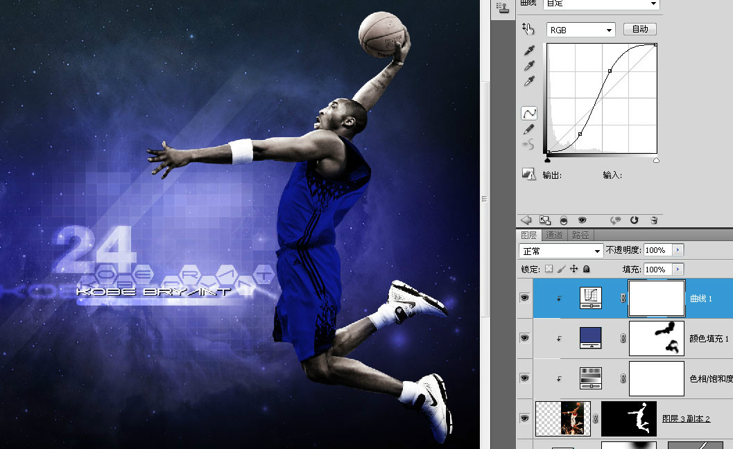Hide the 图层 3 副本 2 layer
733x449 pixels.
pyautogui.click(x=524, y=419)
